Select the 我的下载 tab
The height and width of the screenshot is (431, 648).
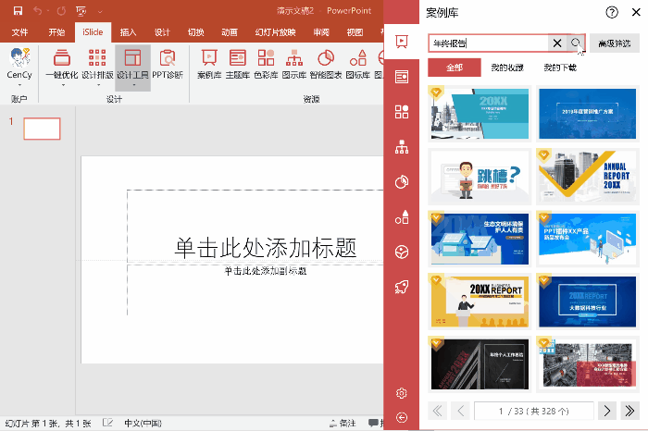(x=560, y=68)
